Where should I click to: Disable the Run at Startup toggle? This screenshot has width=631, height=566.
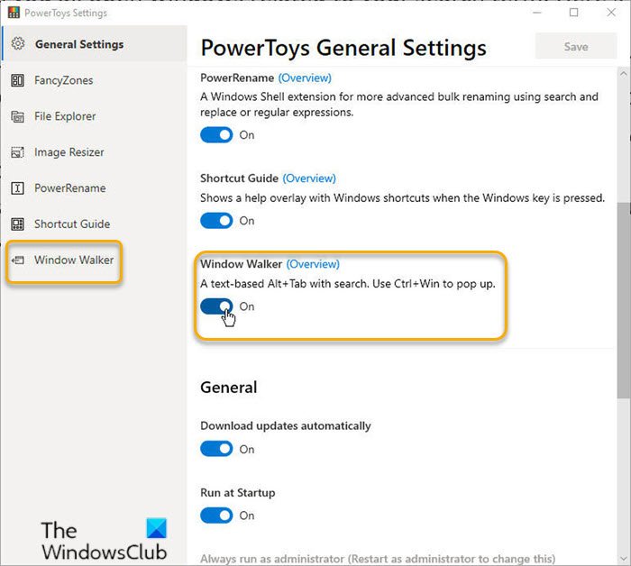[216, 516]
